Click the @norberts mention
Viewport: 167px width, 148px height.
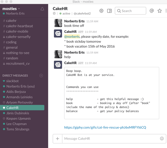72,37
